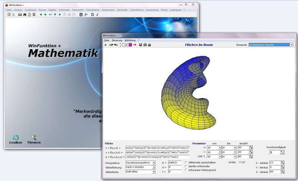The height and width of the screenshot is (181, 298).
Task: Open the calculator icon in main toolbar
Action: point(81,14)
